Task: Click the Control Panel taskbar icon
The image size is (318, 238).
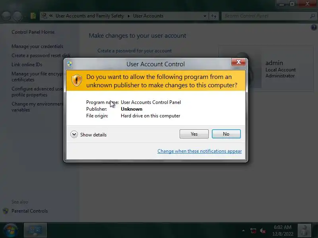Action: pyautogui.click(x=35, y=230)
